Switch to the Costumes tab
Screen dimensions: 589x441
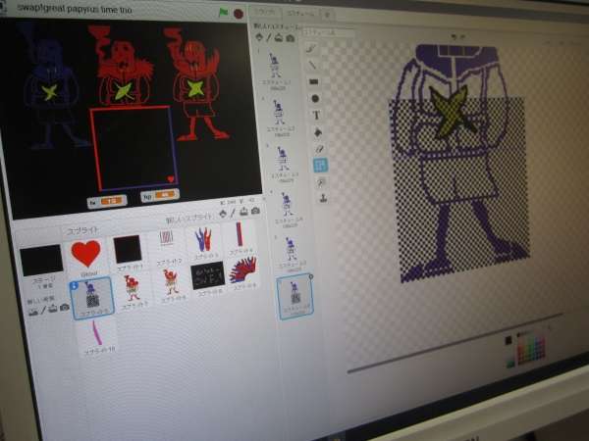pos(300,13)
